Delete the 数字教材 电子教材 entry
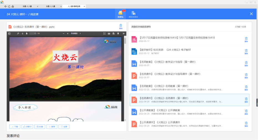Screen dimensions: 258x140 point(246,52)
